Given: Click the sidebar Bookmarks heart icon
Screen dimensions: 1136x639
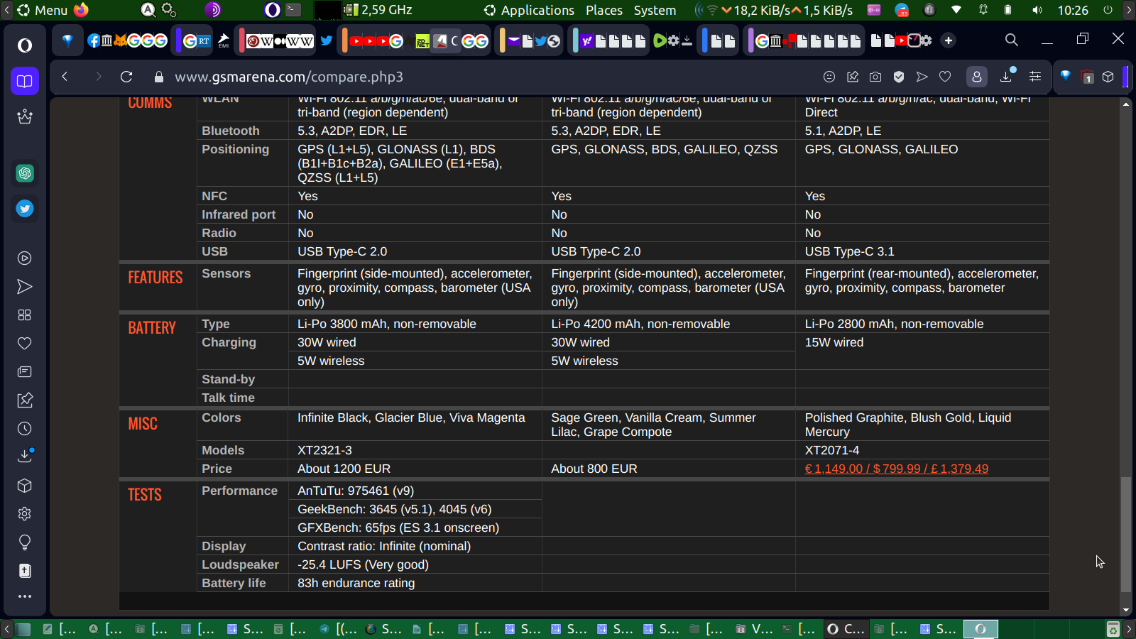Looking at the screenshot, I should point(25,344).
